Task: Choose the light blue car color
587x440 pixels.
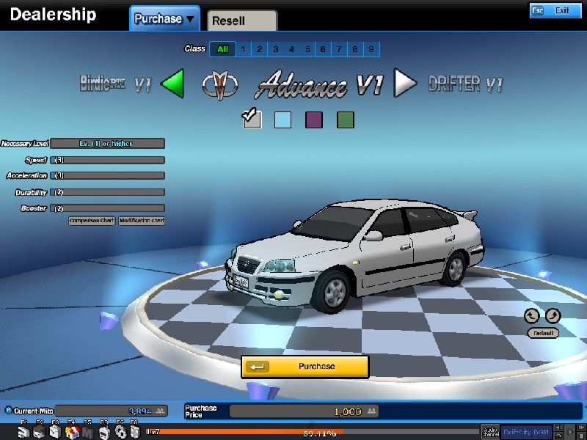Action: click(282, 120)
